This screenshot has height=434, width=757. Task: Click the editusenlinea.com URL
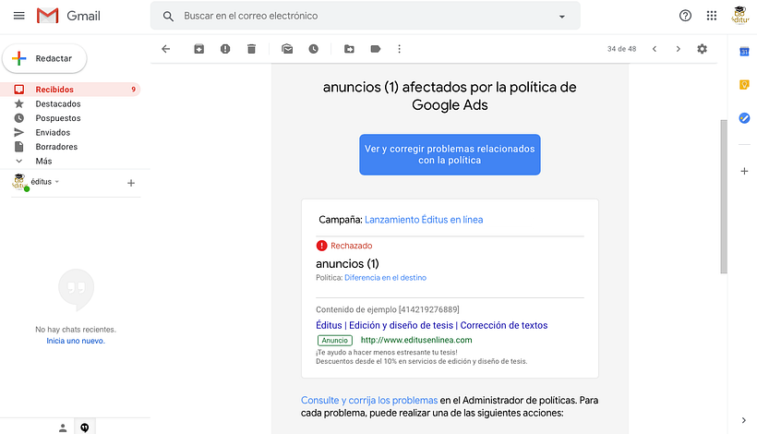[416, 340]
